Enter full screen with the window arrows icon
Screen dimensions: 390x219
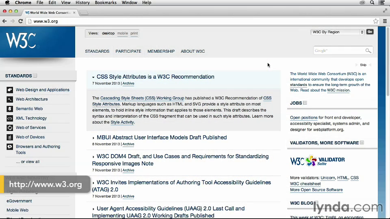(385, 11)
